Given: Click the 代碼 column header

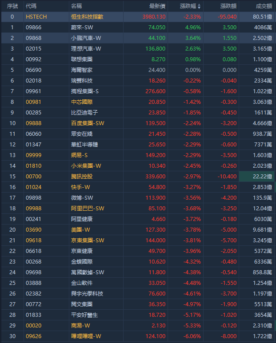Looking at the screenshot, I should coord(31,6).
